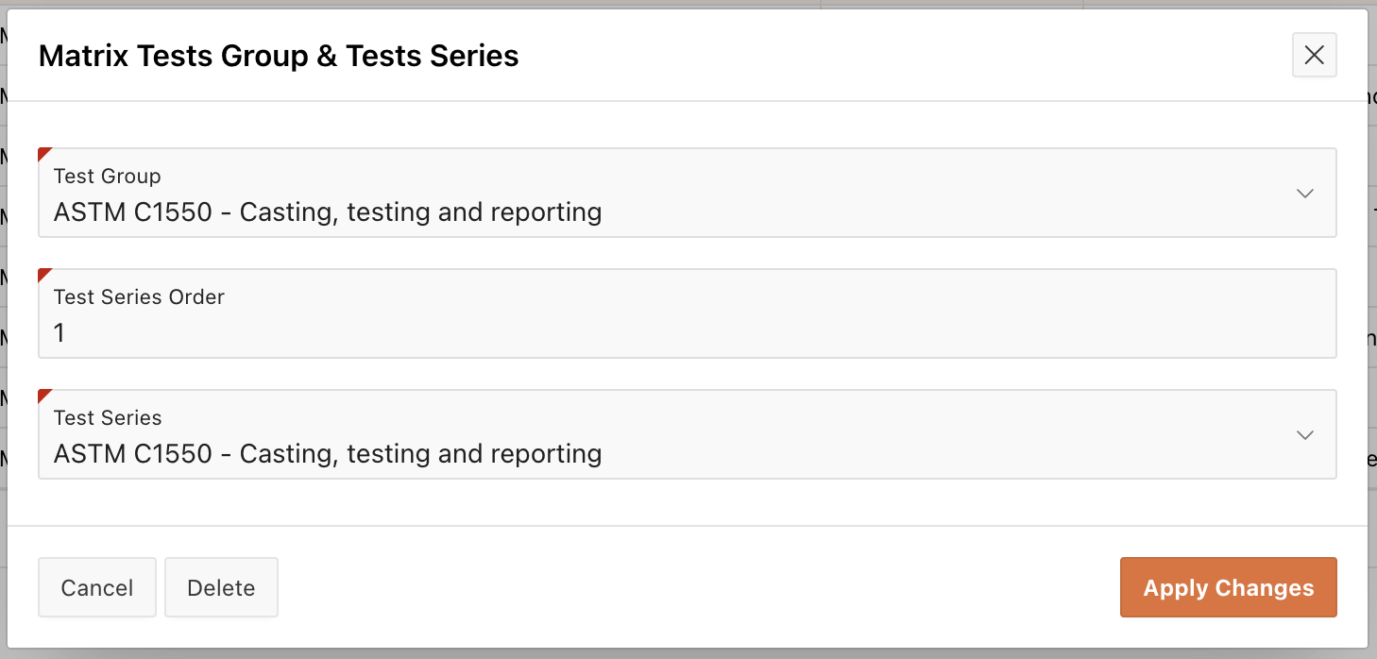Open the Test Group select list
Image resolution: width=1377 pixels, height=659 pixels.
coord(661,194)
